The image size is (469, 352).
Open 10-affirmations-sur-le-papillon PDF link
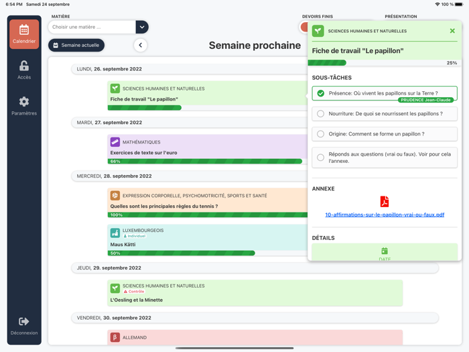(x=385, y=215)
